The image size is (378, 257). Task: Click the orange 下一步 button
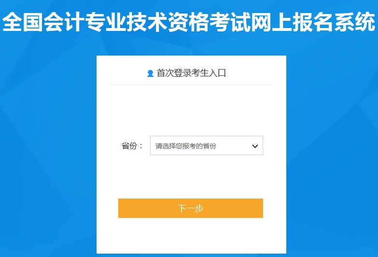(190, 208)
